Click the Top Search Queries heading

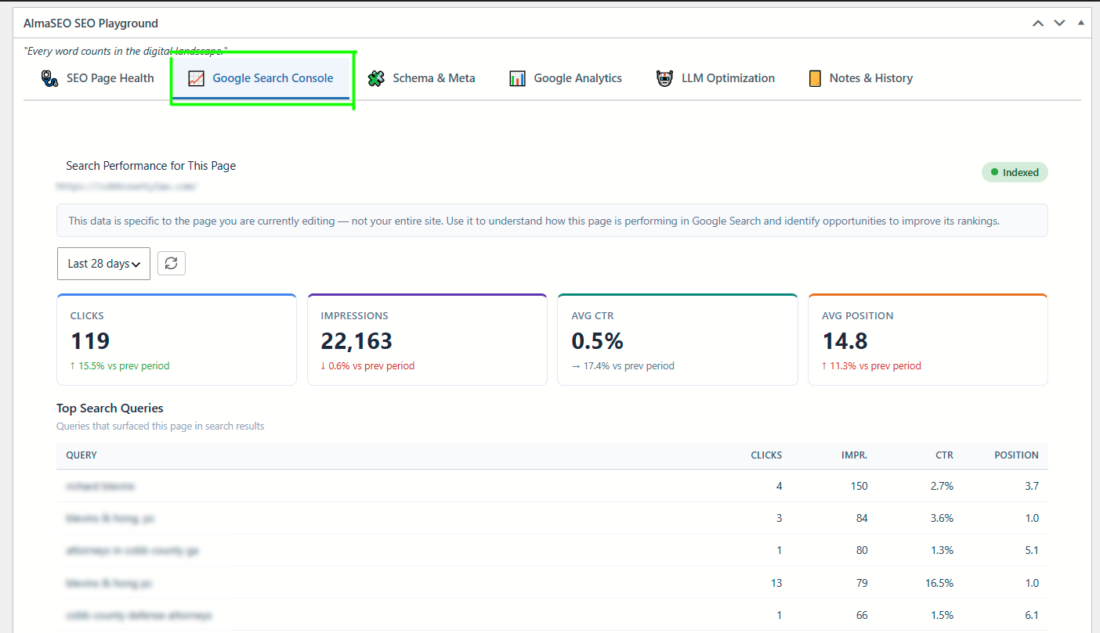click(x=110, y=408)
